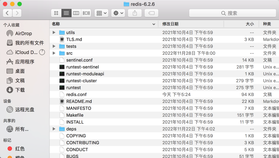This screenshot has width=279, height=158.
Task: Select the MANIFESTO file name
Action: click(79, 108)
